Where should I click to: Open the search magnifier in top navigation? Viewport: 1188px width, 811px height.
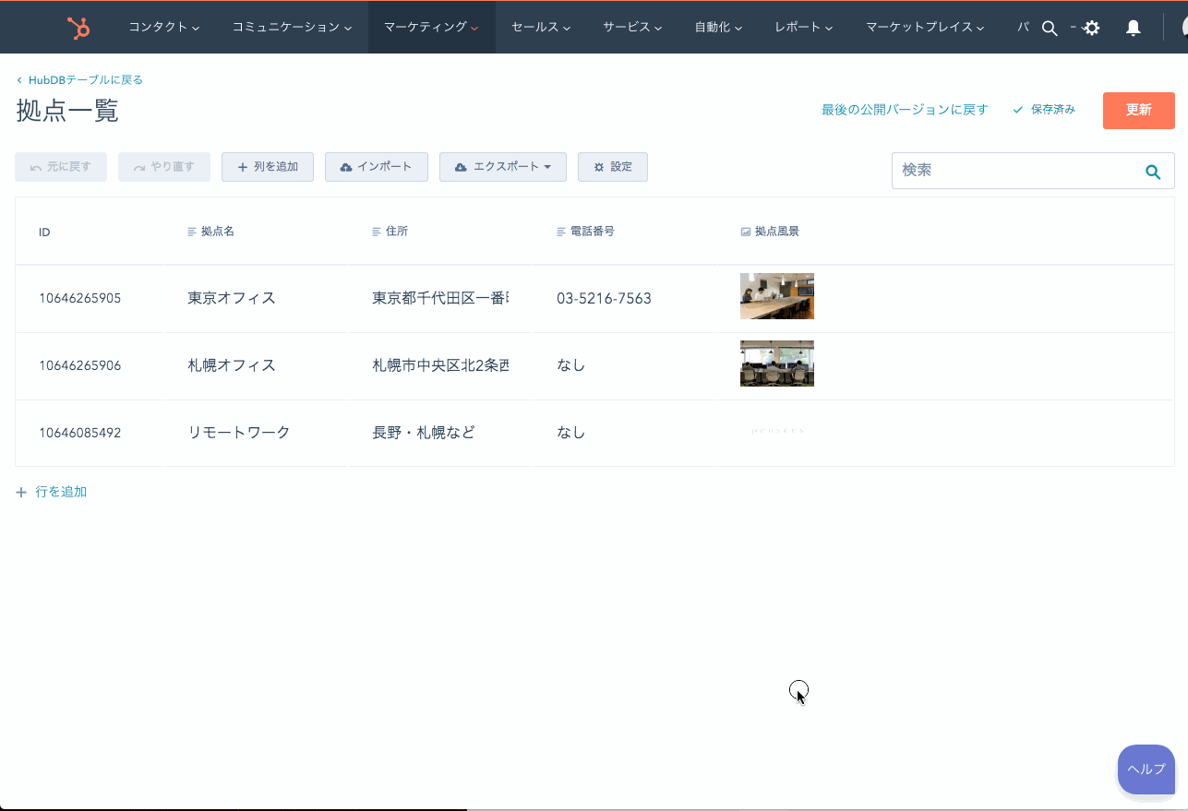click(1049, 29)
